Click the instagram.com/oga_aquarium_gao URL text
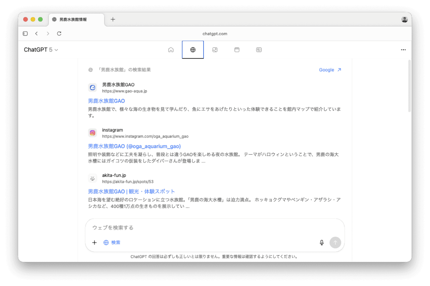 [145, 136]
